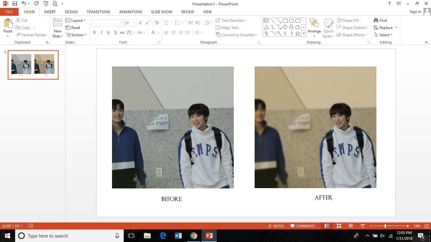Decrease font size
The height and width of the screenshot is (242, 431).
pyautogui.click(x=147, y=23)
